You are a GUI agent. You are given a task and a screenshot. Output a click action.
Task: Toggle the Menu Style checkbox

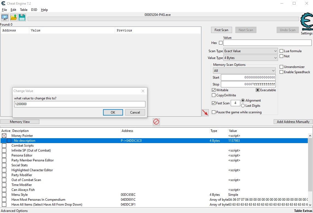(4, 195)
